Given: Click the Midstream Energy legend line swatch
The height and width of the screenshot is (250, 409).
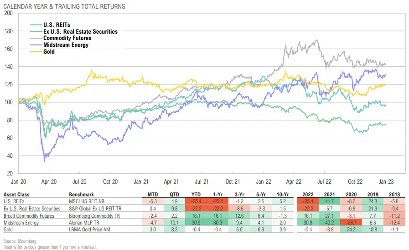Looking at the screenshot, I should click(36, 45).
